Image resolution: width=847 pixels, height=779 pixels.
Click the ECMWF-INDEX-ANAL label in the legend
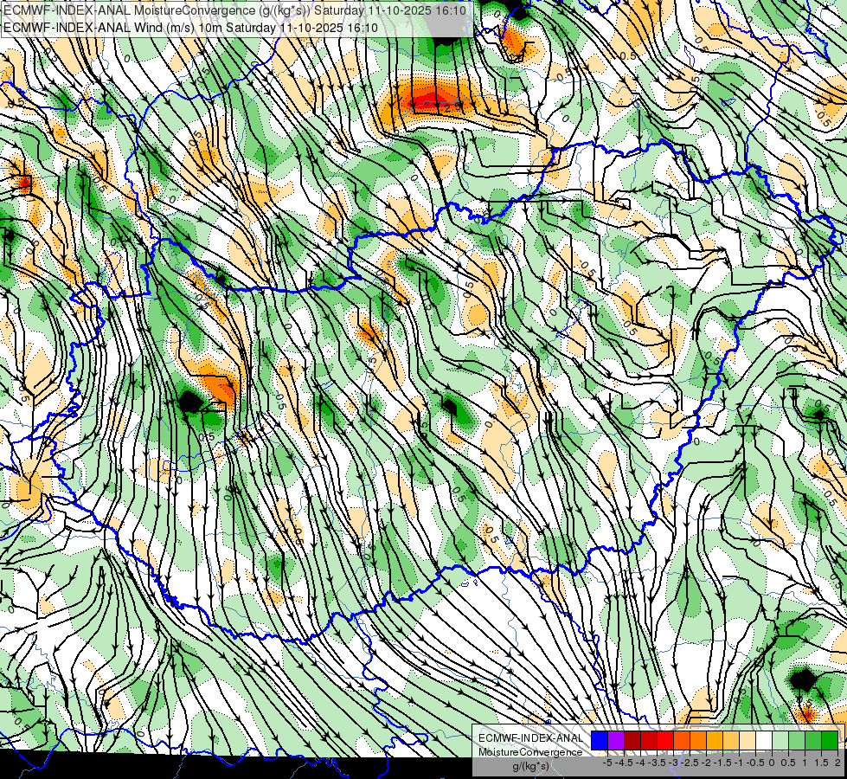(x=531, y=738)
